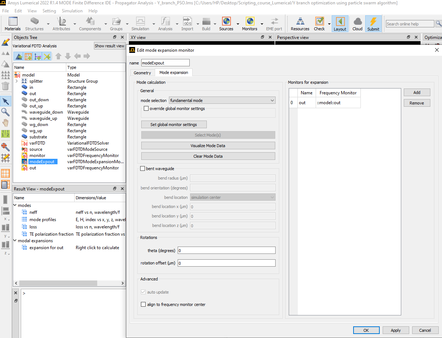Screen dimensions: 442x338
Task: Click theta (degrees) input field
Action: click(226, 251)
